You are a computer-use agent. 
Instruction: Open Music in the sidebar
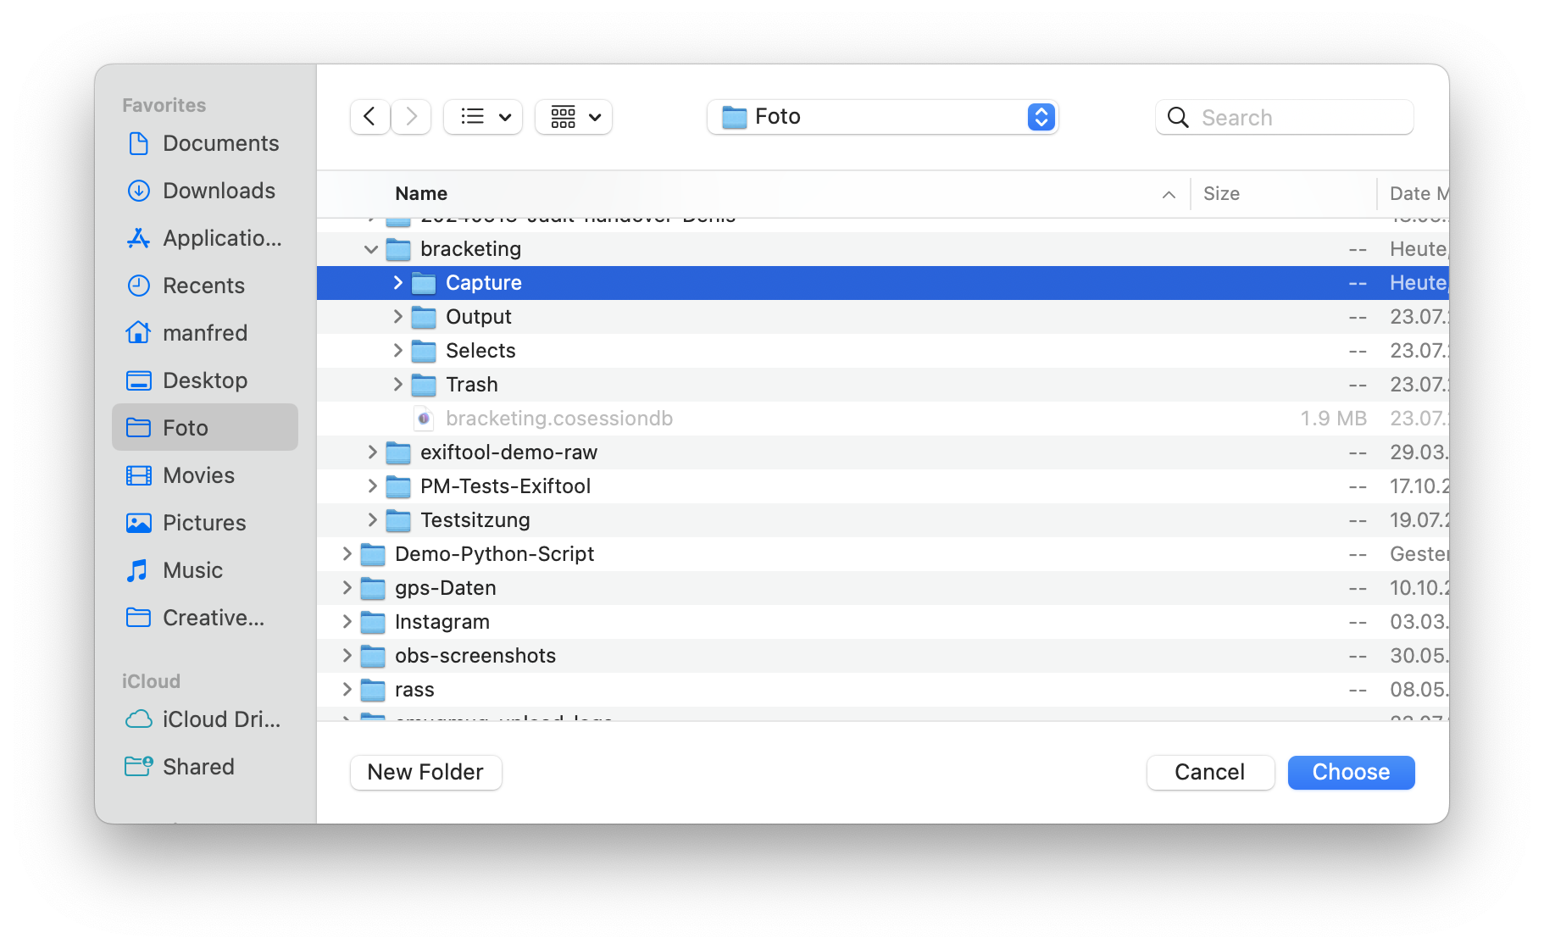(x=204, y=570)
